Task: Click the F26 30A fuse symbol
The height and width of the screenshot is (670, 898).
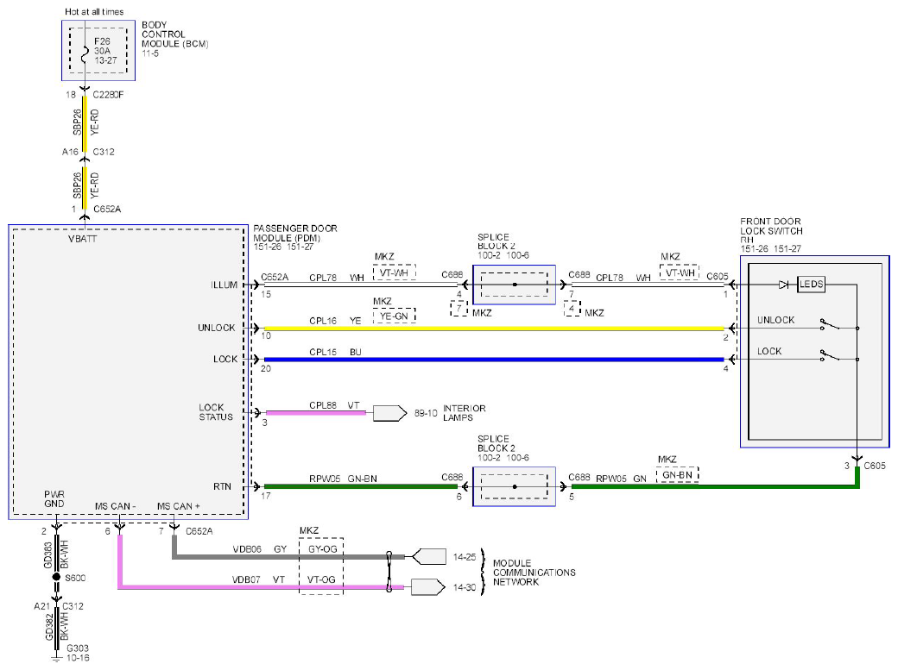Action: click(85, 52)
